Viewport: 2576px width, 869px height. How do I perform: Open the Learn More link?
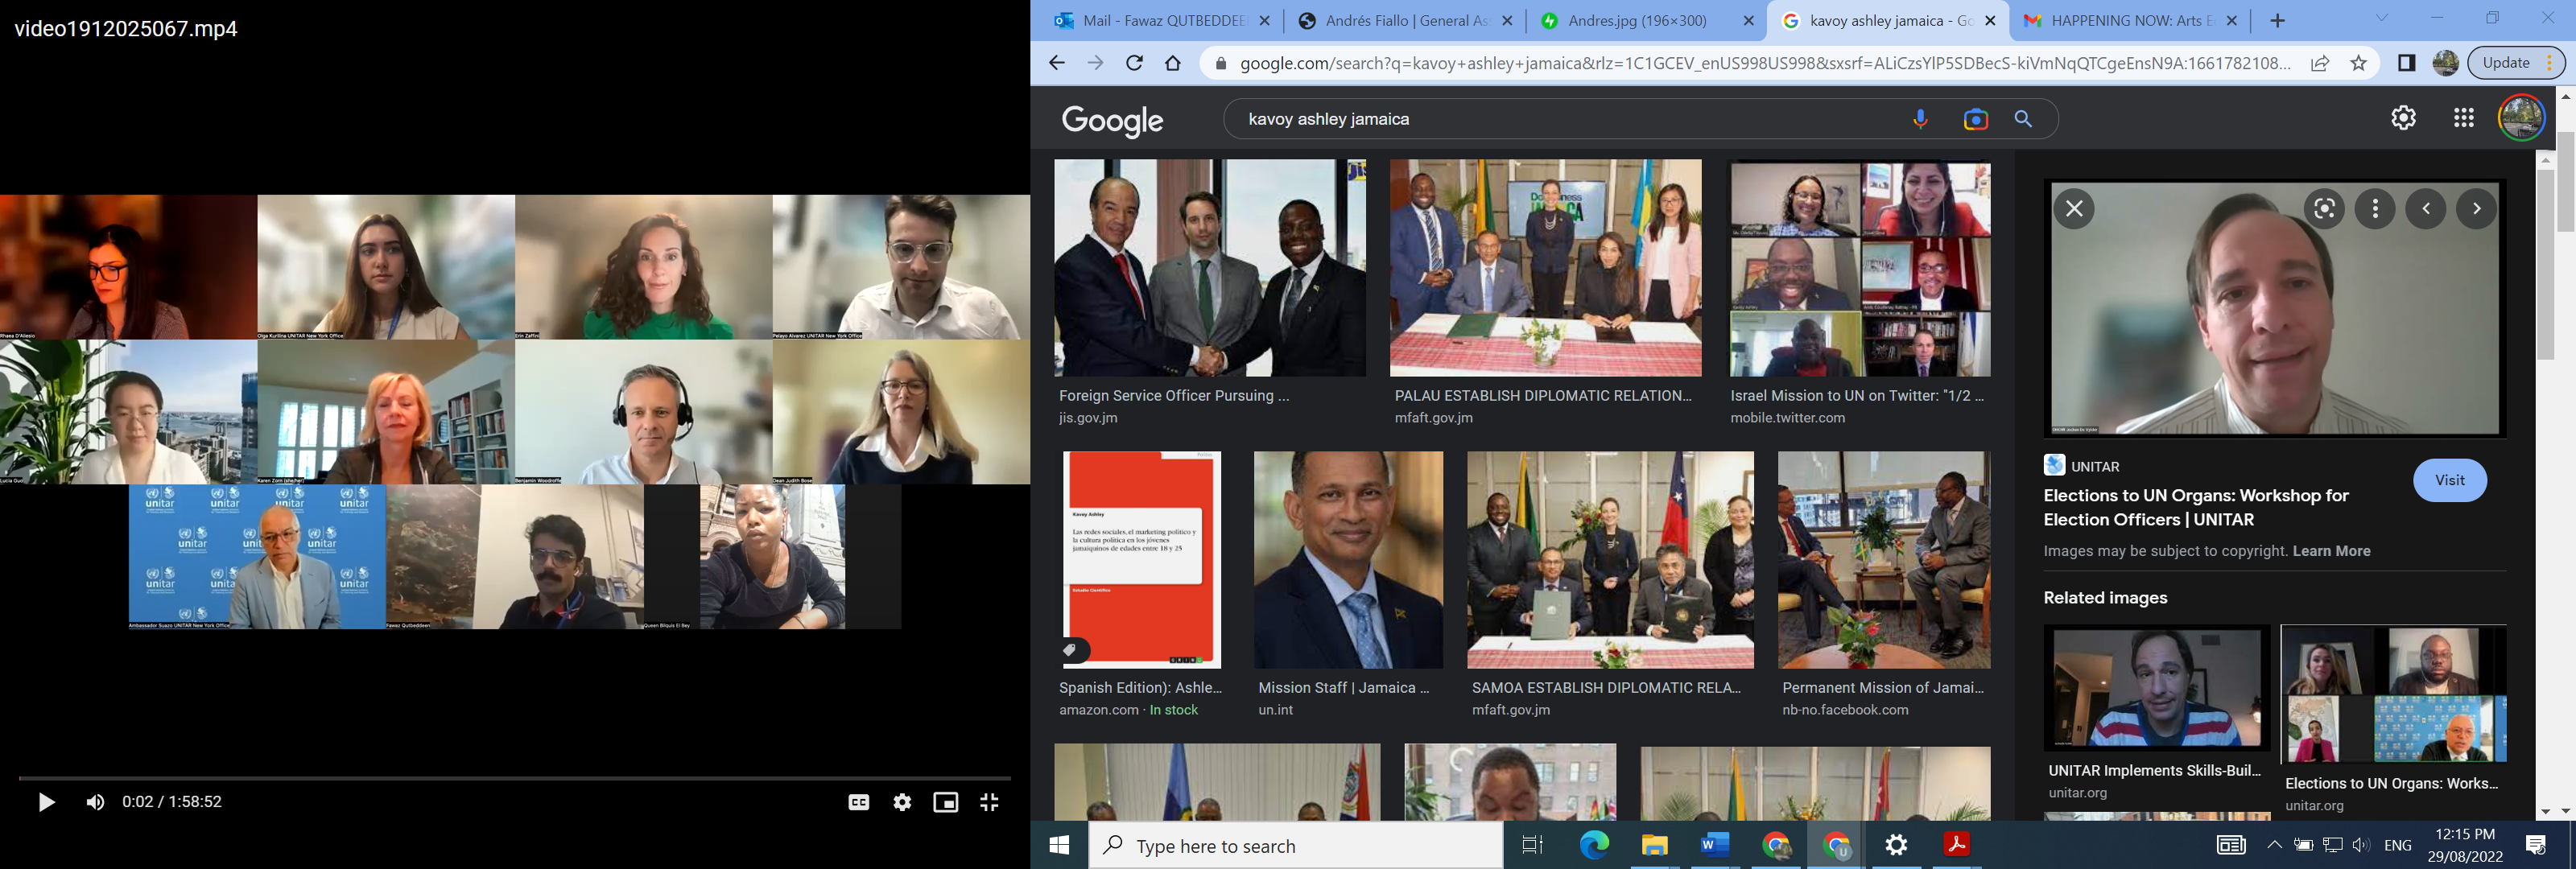[x=2331, y=551]
